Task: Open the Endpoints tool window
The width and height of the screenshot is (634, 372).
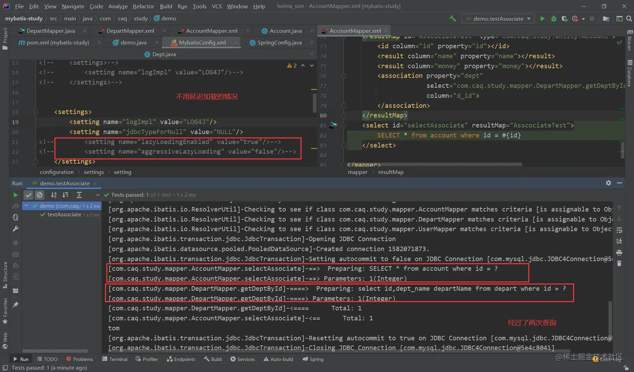Action: (181, 359)
